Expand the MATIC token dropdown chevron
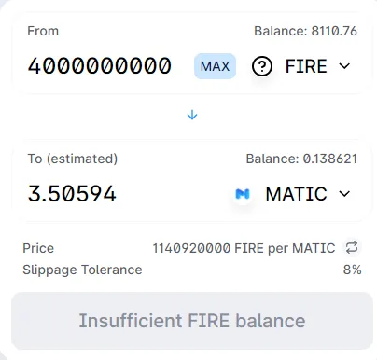 (344, 194)
